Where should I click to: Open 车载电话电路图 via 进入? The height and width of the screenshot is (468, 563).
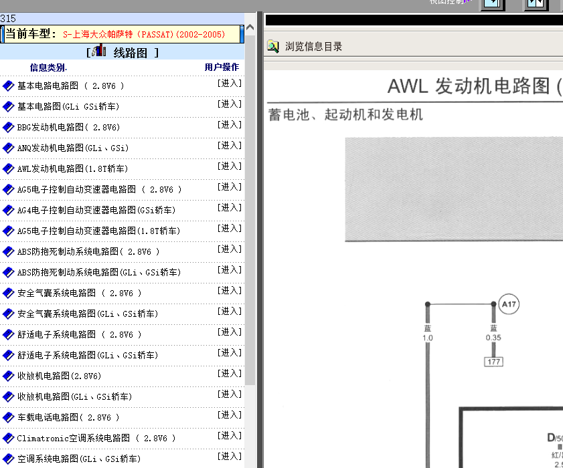pos(230,415)
